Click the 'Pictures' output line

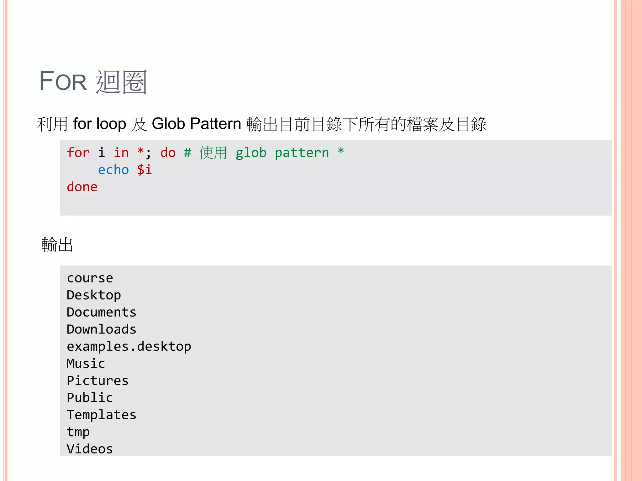[x=97, y=381]
